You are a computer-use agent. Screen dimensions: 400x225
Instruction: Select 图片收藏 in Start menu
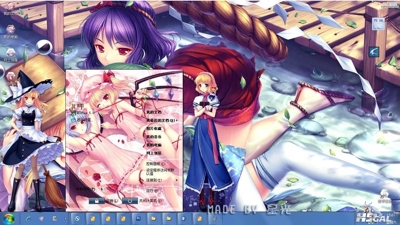pyautogui.click(x=154, y=128)
